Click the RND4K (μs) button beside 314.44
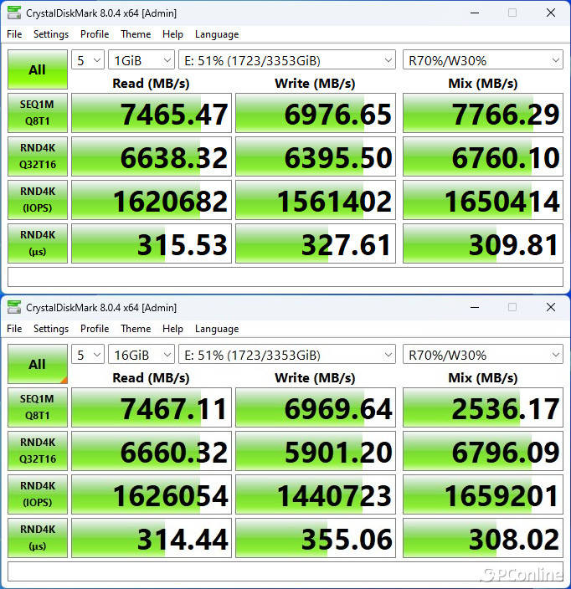Screen dimensions: 571x589 [38, 539]
